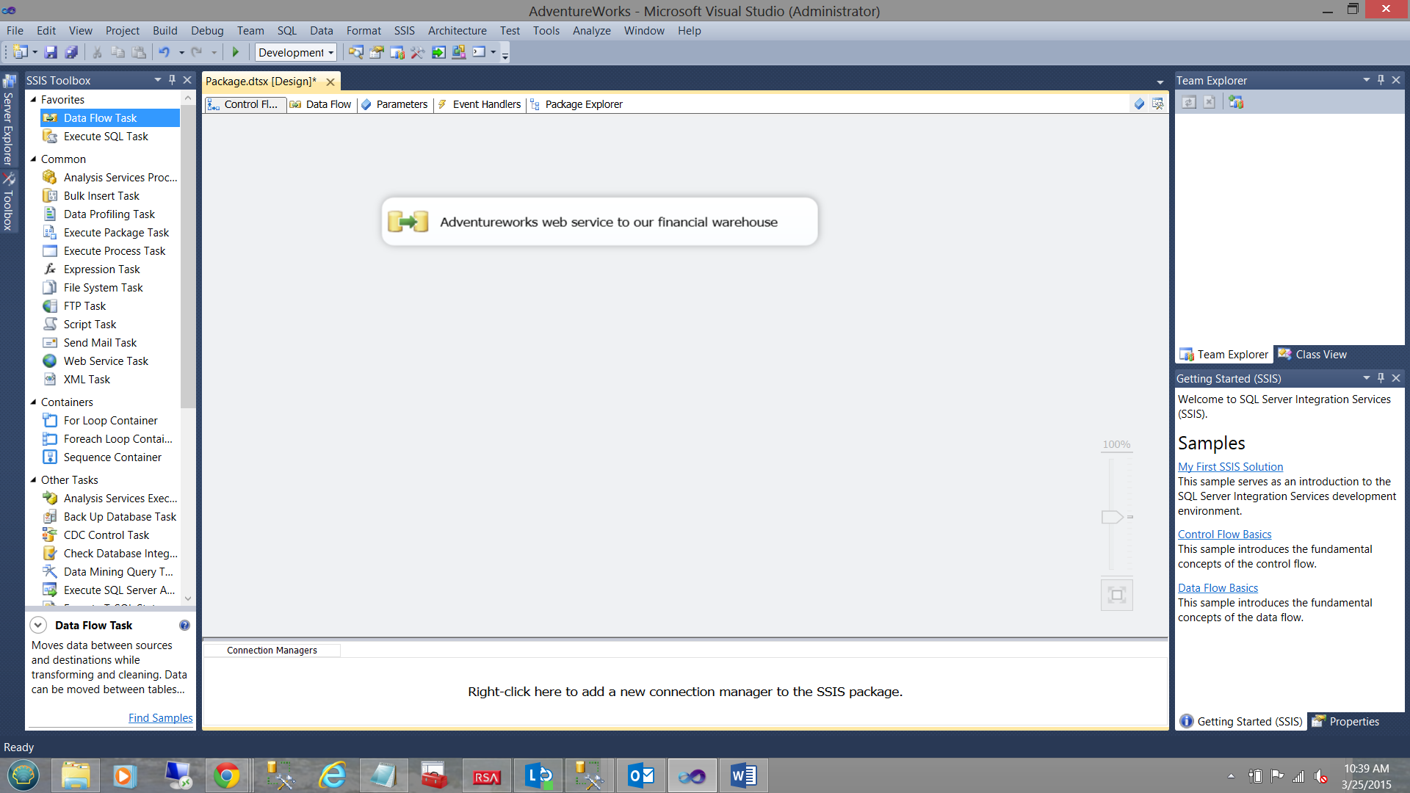Image resolution: width=1410 pixels, height=793 pixels.
Task: Click the help icon beside Data Flow Task description
Action: (x=184, y=626)
